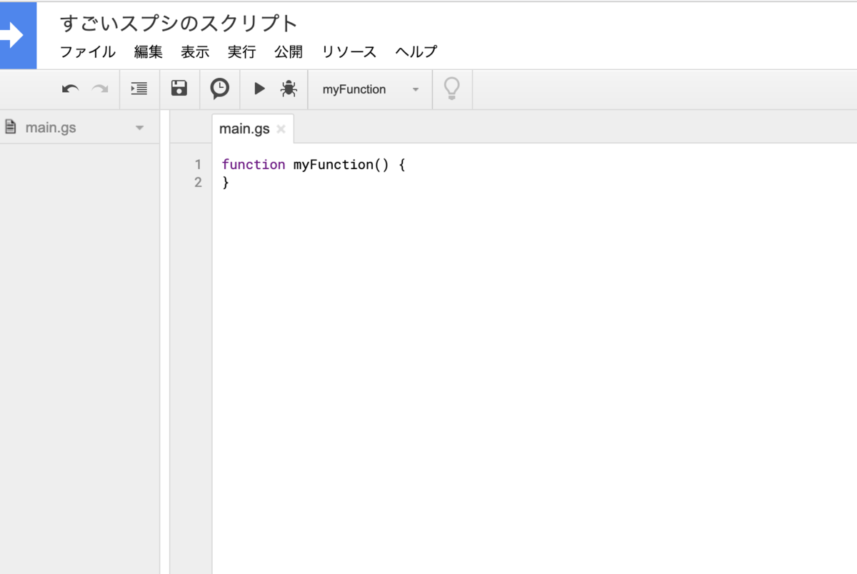Click the Undo icon in the toolbar
This screenshot has height=574, width=857.
(69, 89)
